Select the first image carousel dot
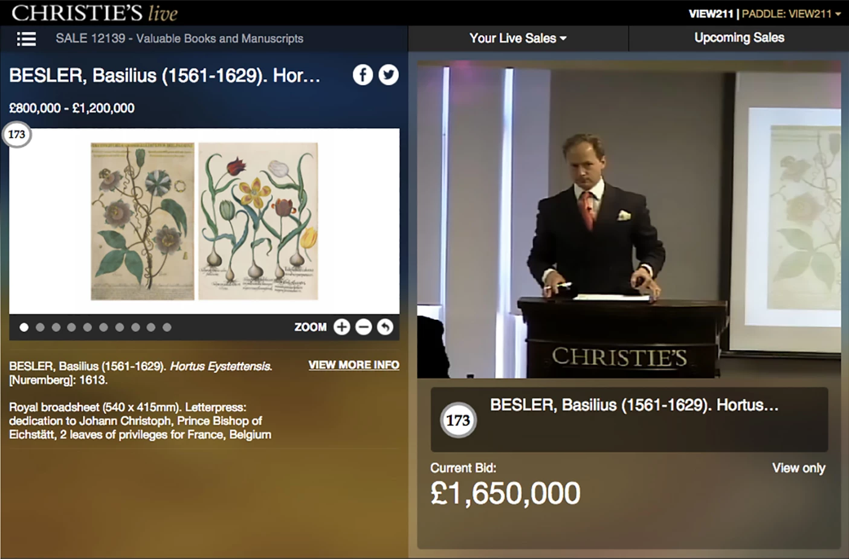The height and width of the screenshot is (559, 849). point(24,328)
